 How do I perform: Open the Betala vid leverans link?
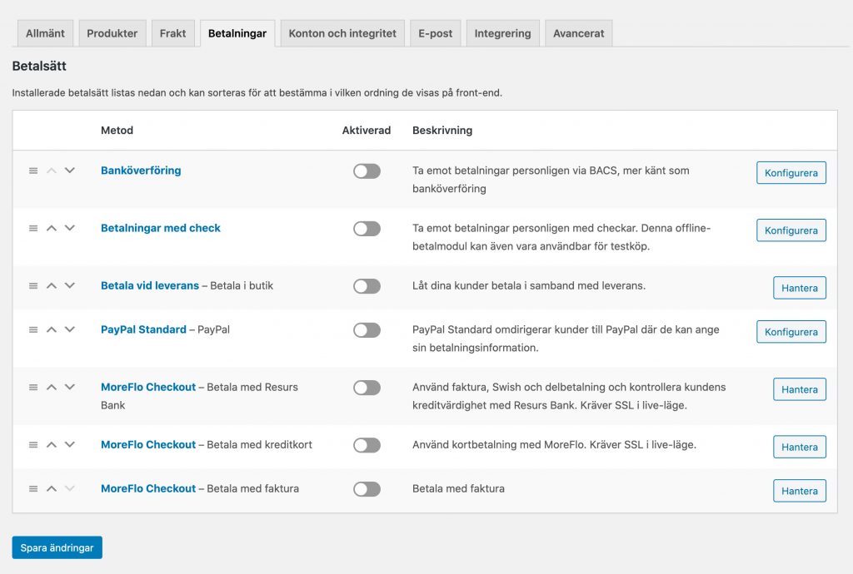150,285
